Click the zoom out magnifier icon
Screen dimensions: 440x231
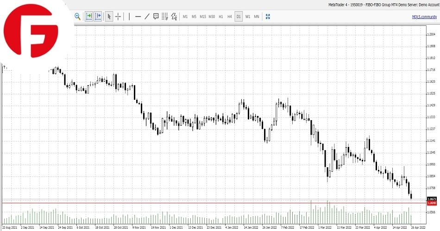click(x=77, y=17)
